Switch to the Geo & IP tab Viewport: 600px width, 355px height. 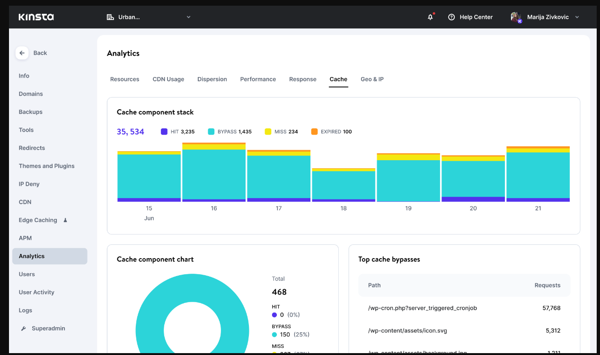point(372,79)
